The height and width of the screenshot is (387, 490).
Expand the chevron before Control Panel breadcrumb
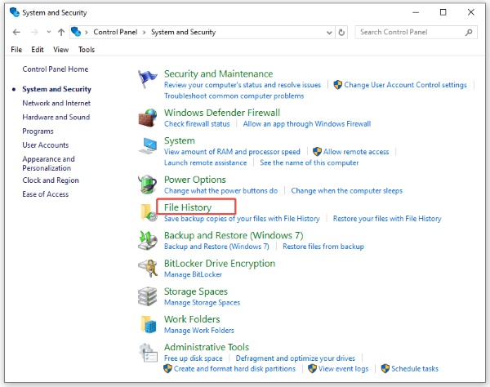pyautogui.click(x=87, y=32)
